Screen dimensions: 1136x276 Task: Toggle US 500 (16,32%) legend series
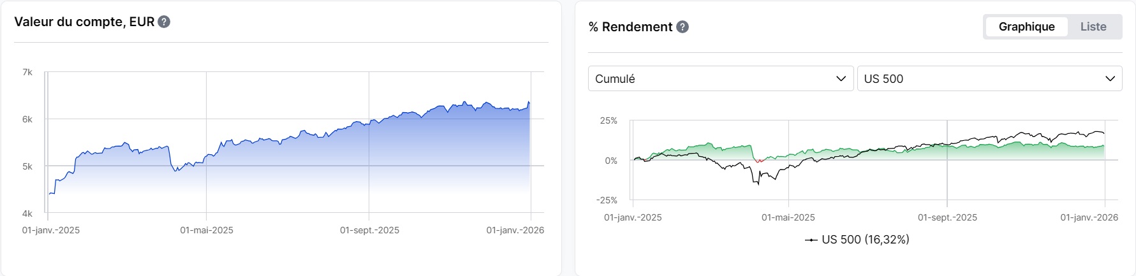tap(865, 240)
